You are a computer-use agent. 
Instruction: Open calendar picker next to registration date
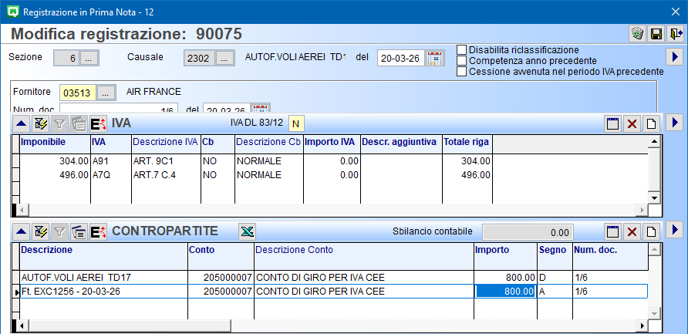pyautogui.click(x=435, y=58)
